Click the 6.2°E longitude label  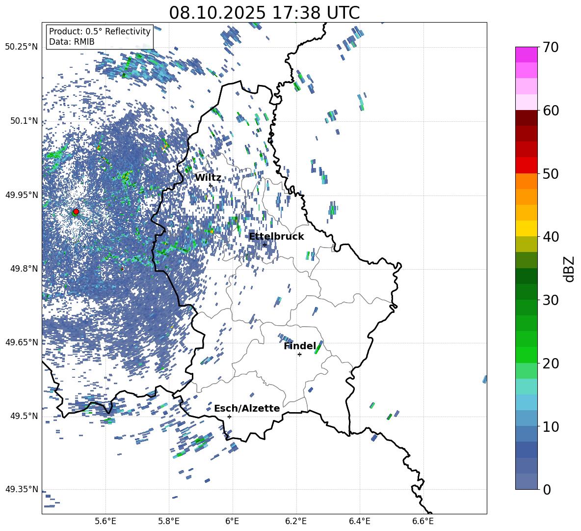[296, 521]
